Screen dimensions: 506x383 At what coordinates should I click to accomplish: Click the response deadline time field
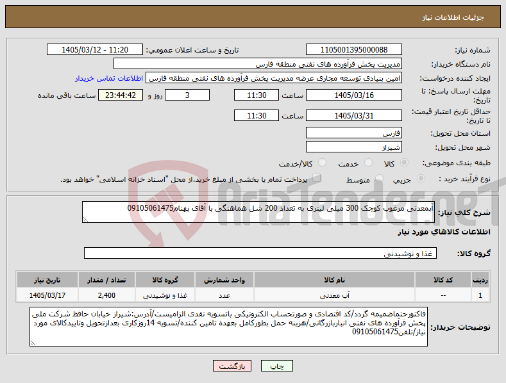pos(257,95)
